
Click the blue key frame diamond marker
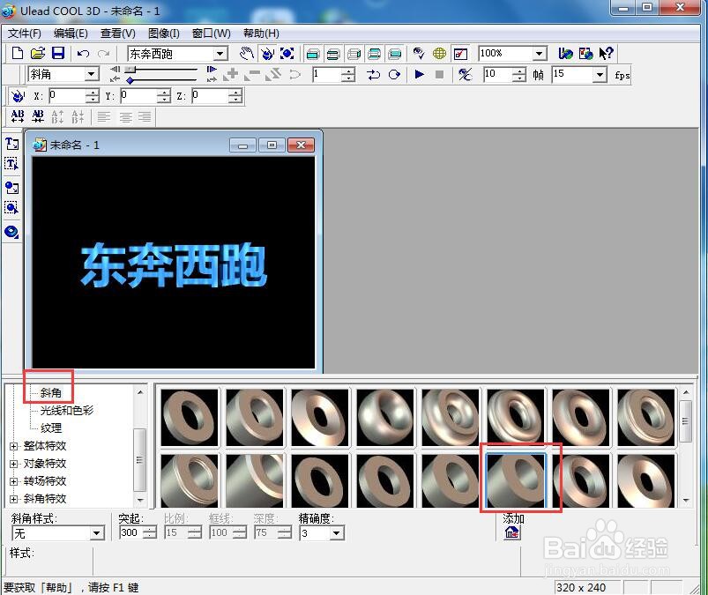click(x=130, y=80)
